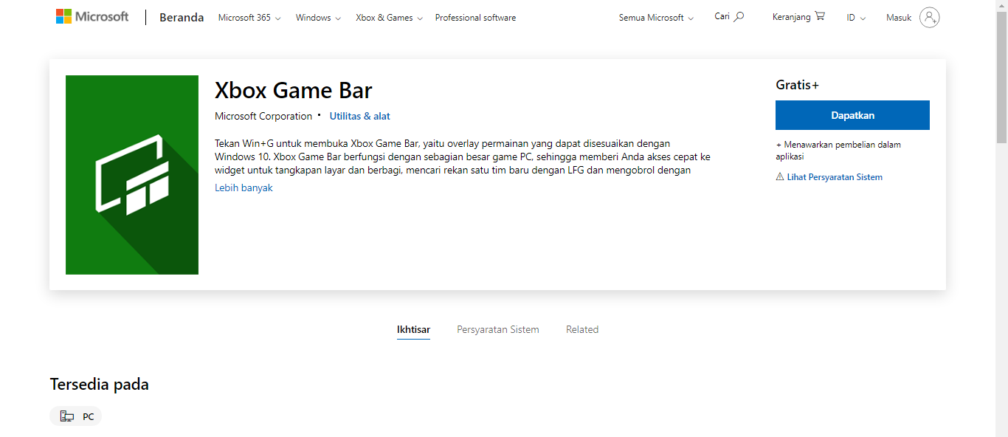The height and width of the screenshot is (437, 1008).
Task: Click the Gratis+ price label
Action: [x=797, y=85]
